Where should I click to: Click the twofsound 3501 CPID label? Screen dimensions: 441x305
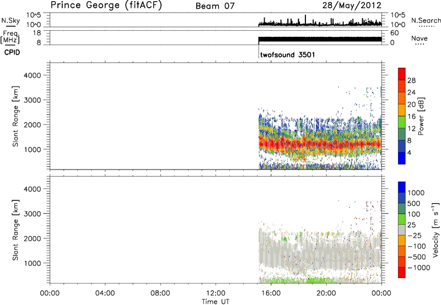pyautogui.click(x=287, y=55)
